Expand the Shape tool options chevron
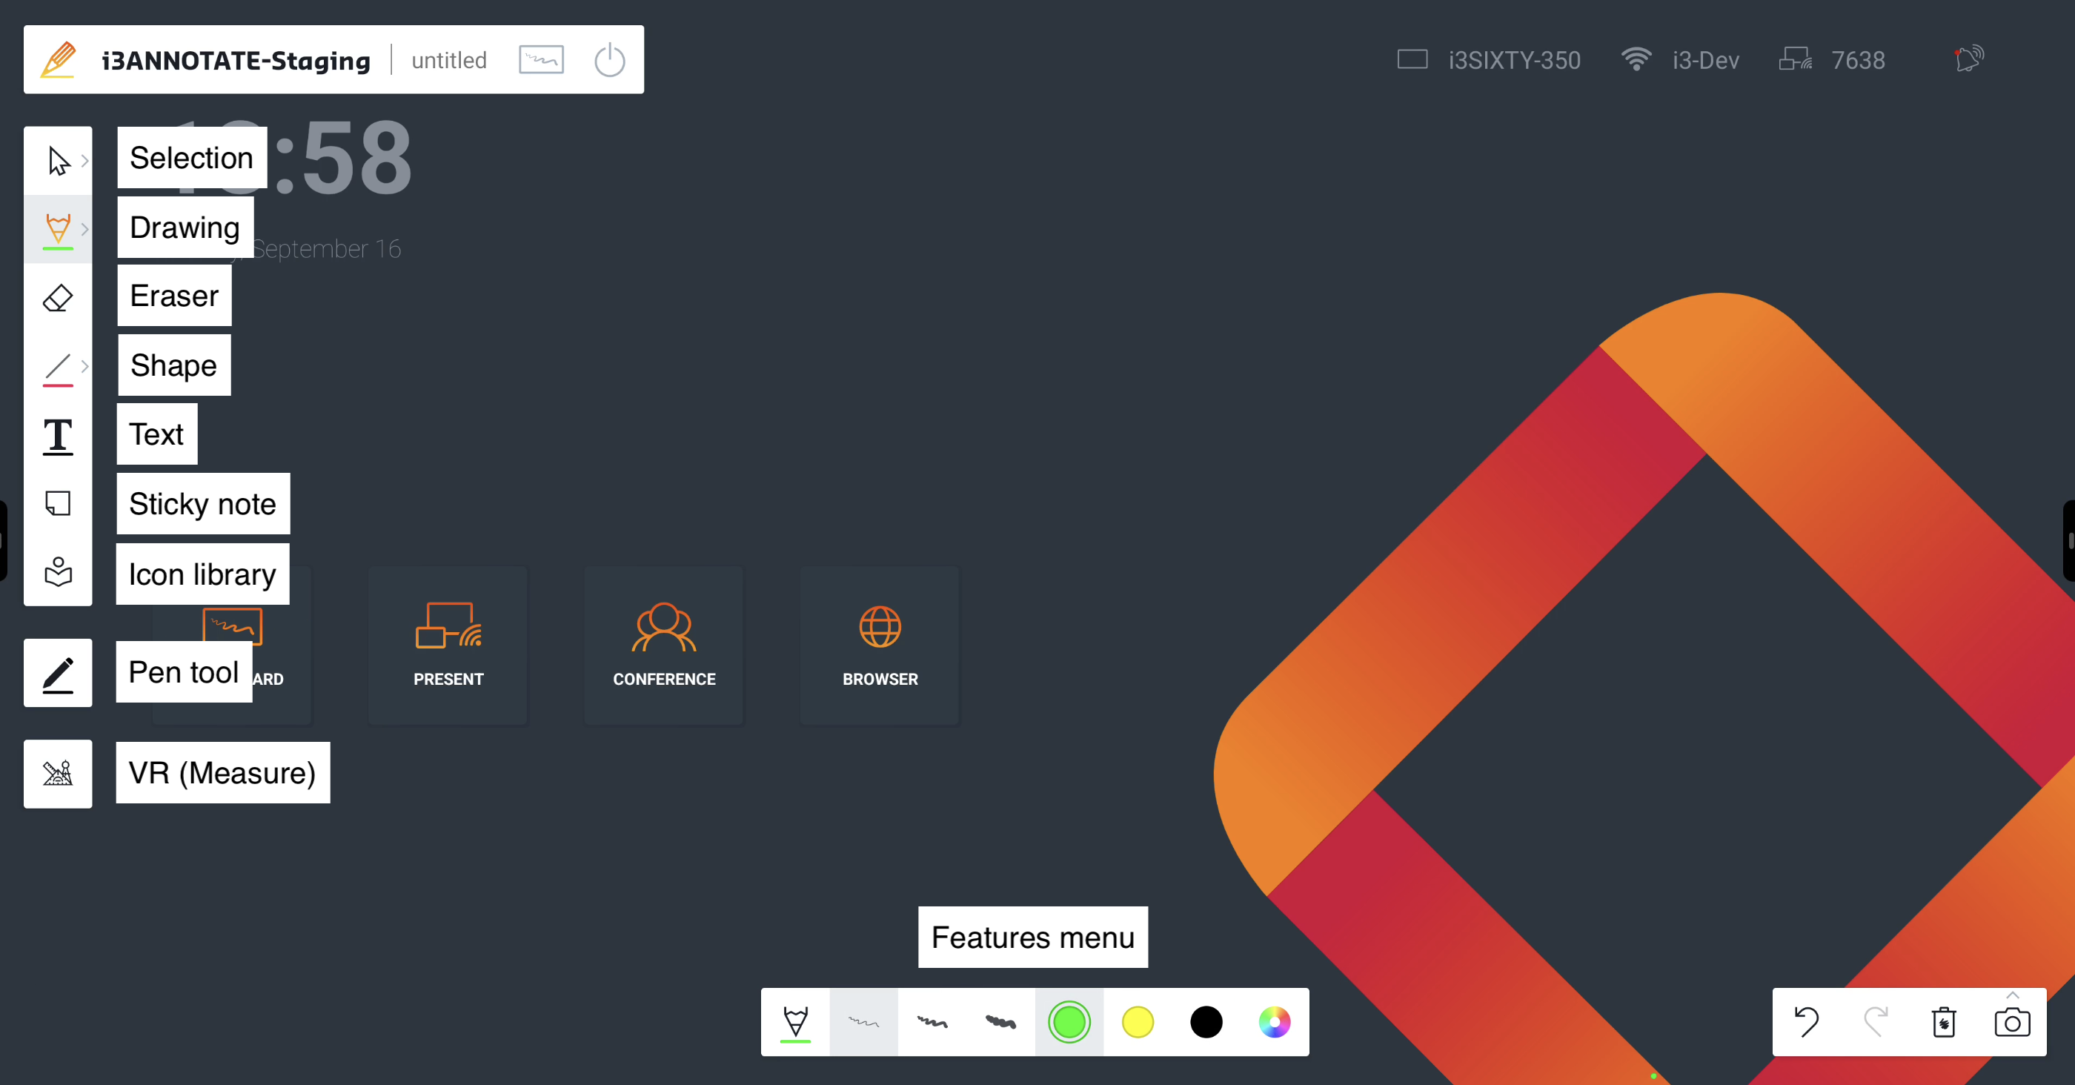The width and height of the screenshot is (2075, 1085). (84, 367)
